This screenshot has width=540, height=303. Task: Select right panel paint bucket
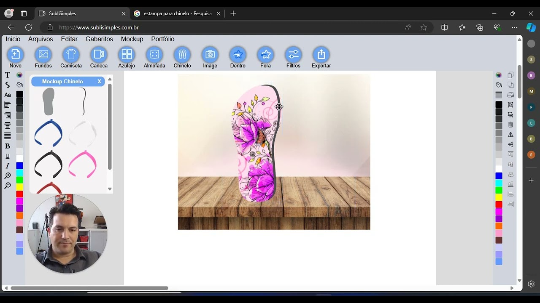click(x=499, y=85)
